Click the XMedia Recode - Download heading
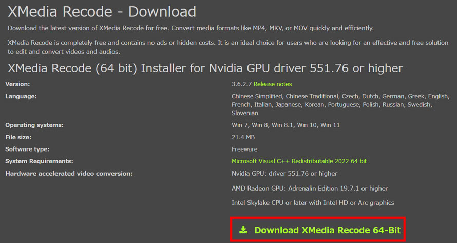This screenshot has width=457, height=243. point(102,12)
